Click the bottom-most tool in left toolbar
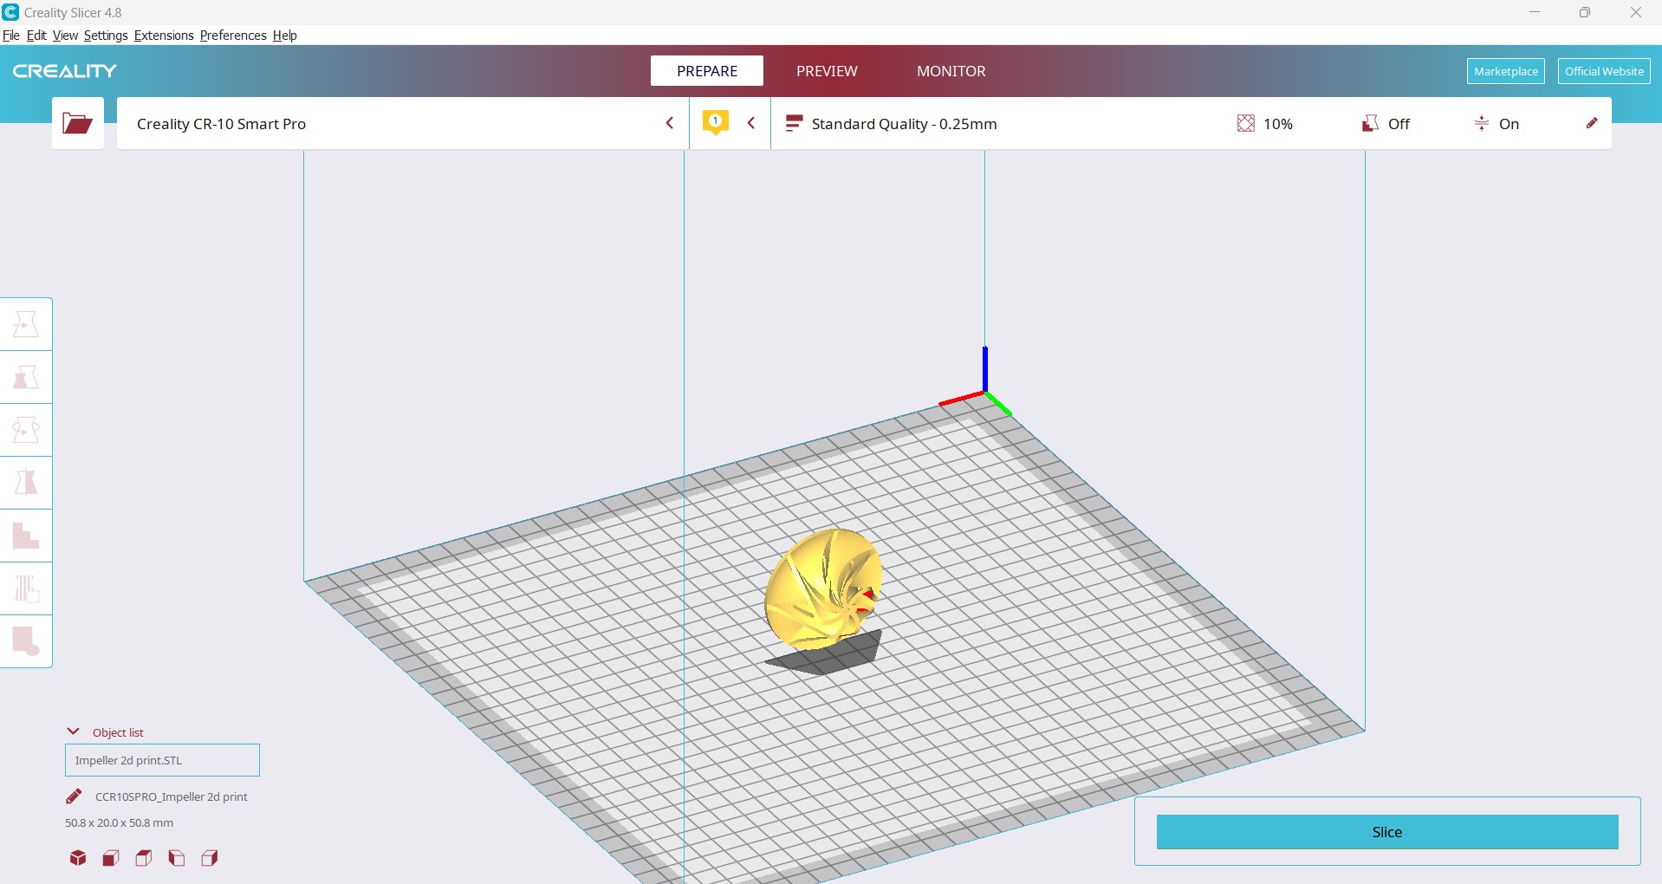 [x=26, y=641]
